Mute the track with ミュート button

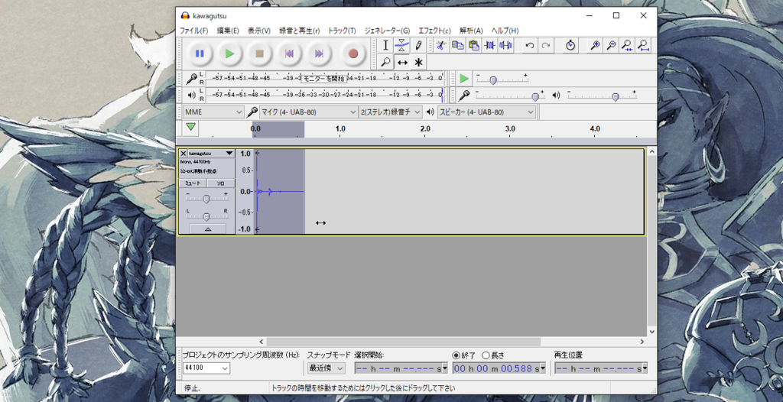tap(193, 183)
